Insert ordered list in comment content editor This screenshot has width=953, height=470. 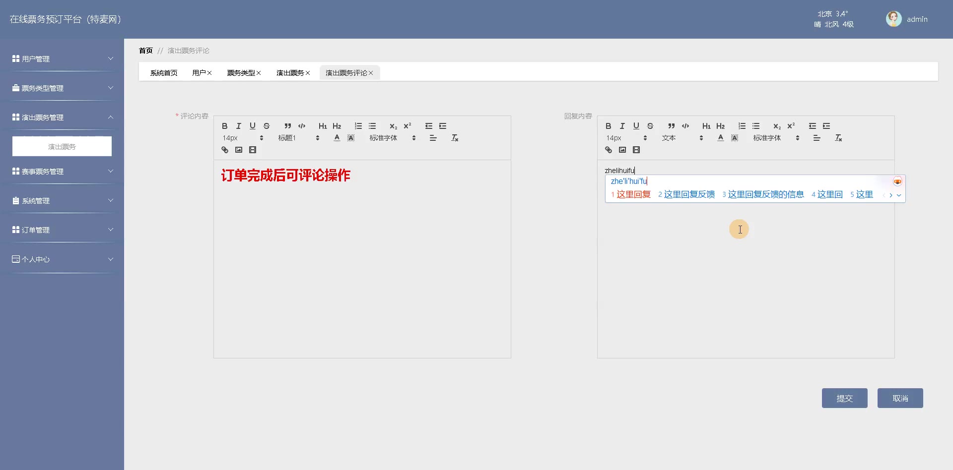coord(358,126)
